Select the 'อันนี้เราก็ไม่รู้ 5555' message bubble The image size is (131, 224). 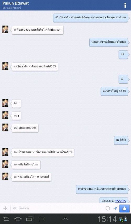pyautogui.click(x=114, y=91)
